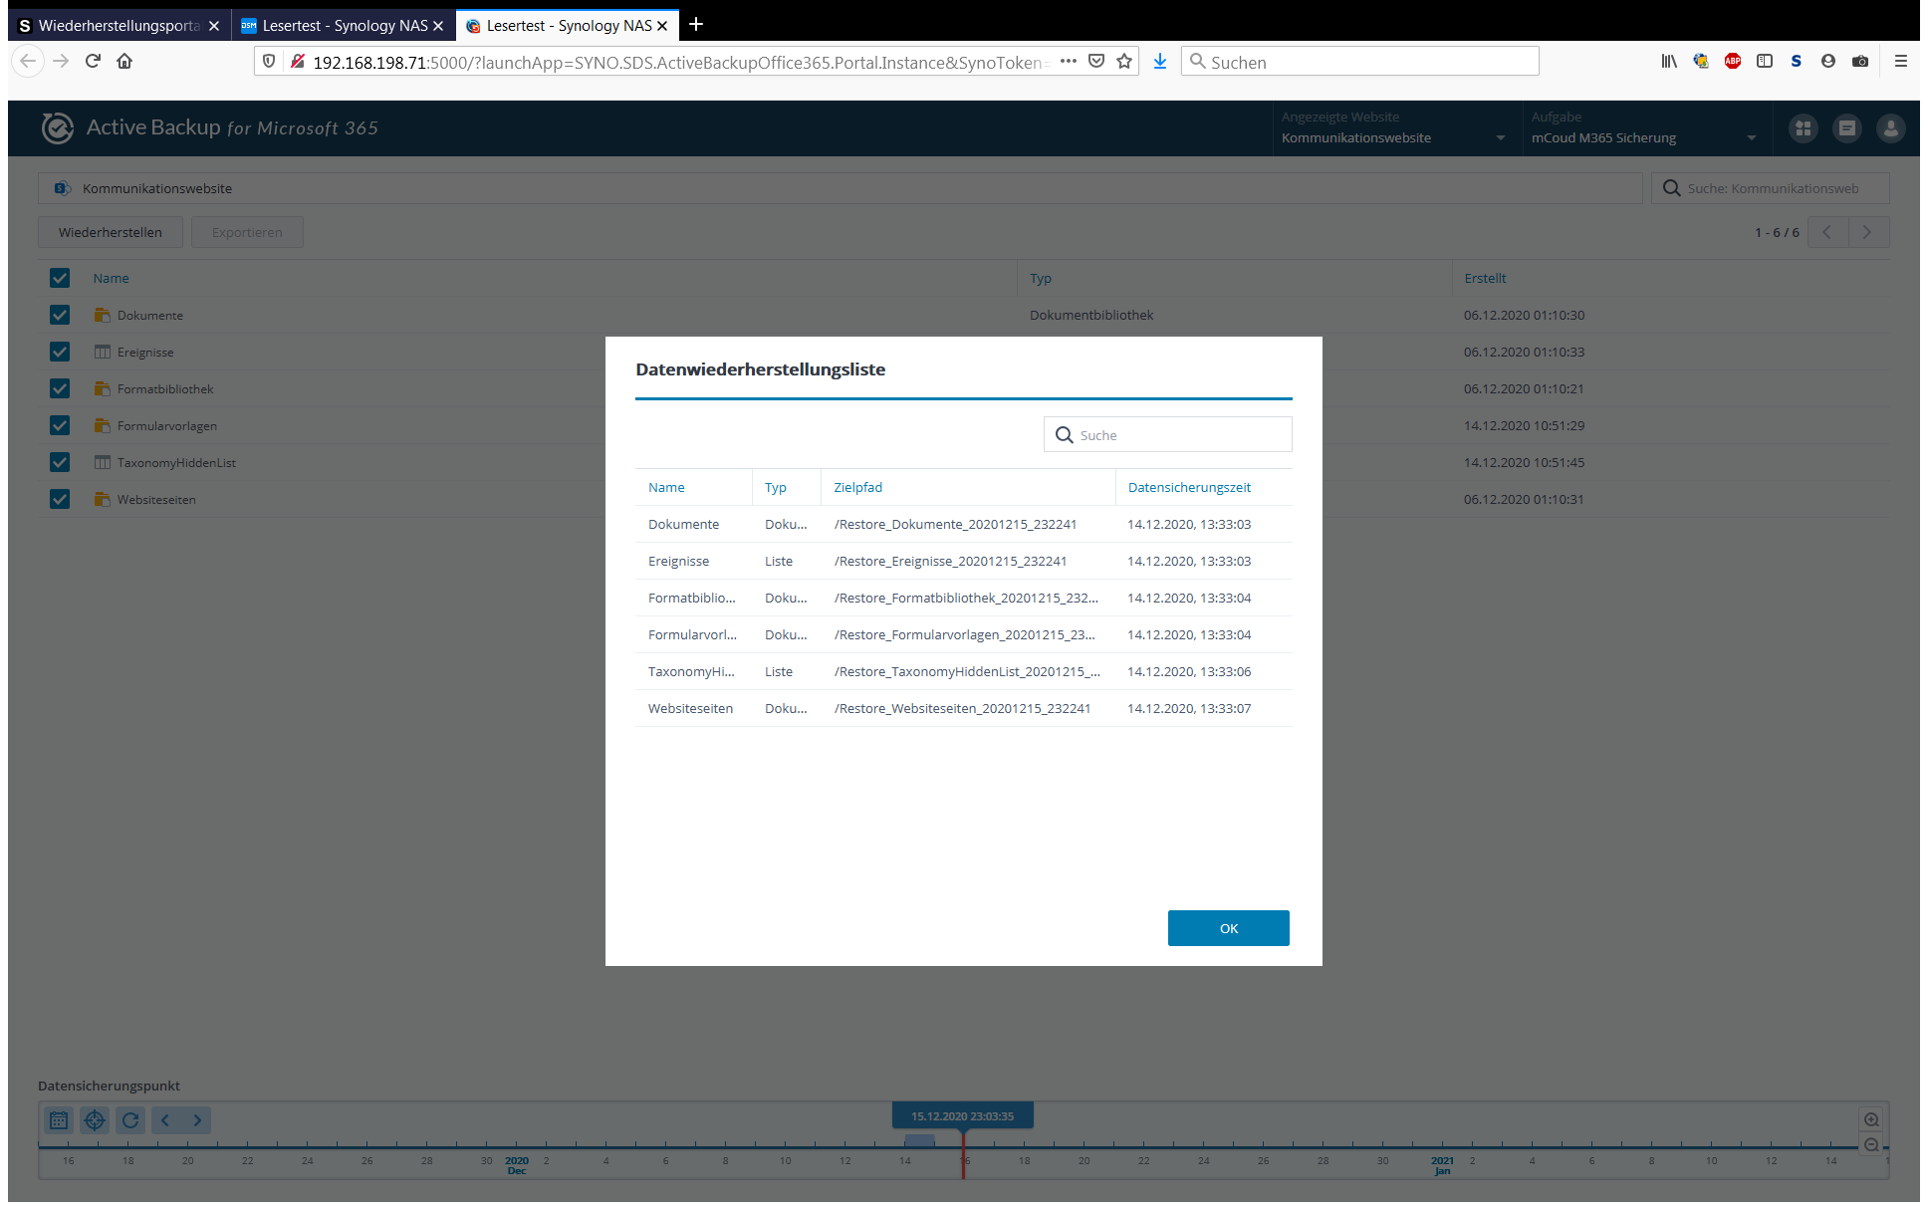This screenshot has width=1928, height=1211.
Task: Sort dialog list by Datensicherungszeit column
Action: (1189, 488)
